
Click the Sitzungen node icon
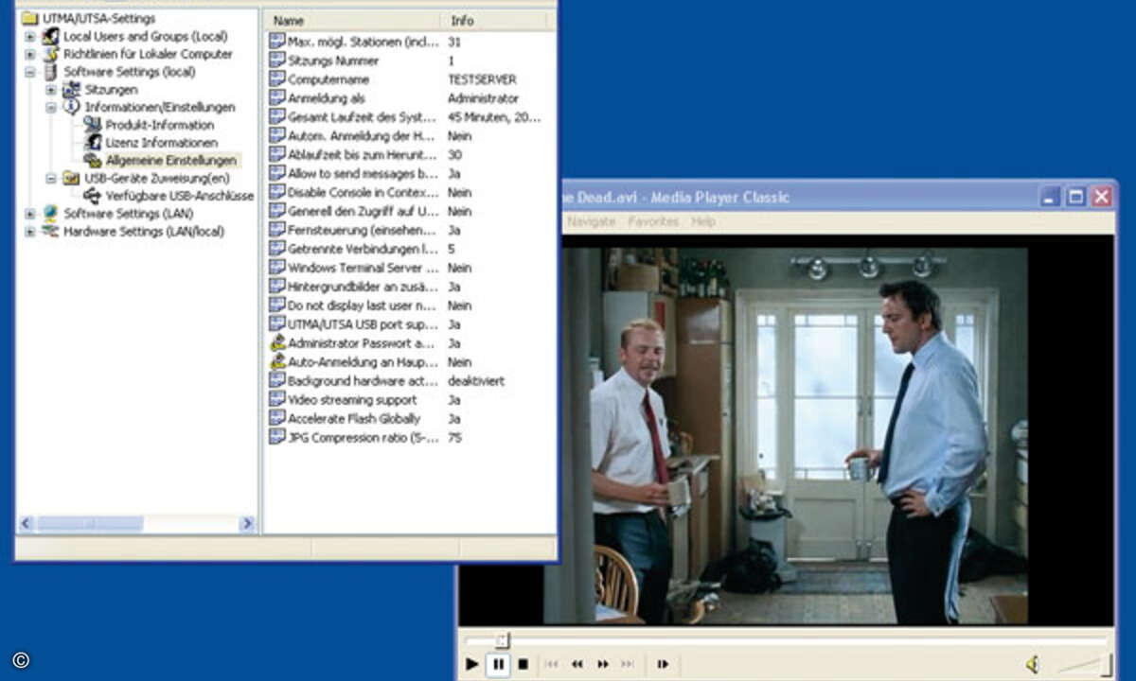(71, 89)
